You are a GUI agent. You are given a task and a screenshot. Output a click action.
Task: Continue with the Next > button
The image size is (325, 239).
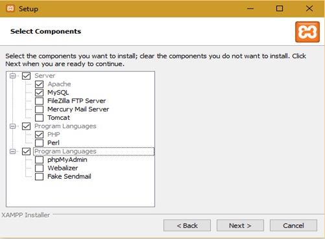pos(240,225)
